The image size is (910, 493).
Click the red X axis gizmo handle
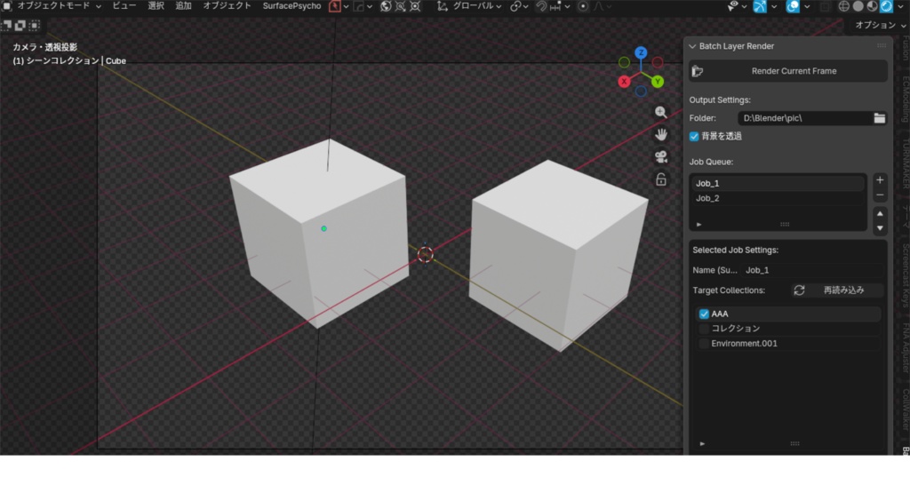coord(624,82)
